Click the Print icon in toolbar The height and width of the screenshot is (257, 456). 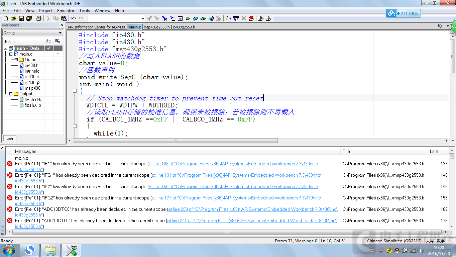tap(39, 18)
